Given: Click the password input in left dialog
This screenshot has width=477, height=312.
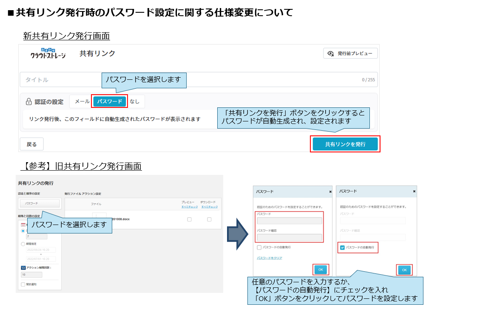Looking at the screenshot, I should (290, 221).
